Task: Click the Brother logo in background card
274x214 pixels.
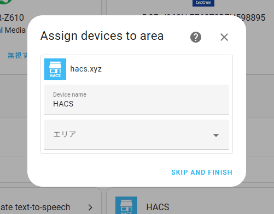Action: [x=203, y=3]
